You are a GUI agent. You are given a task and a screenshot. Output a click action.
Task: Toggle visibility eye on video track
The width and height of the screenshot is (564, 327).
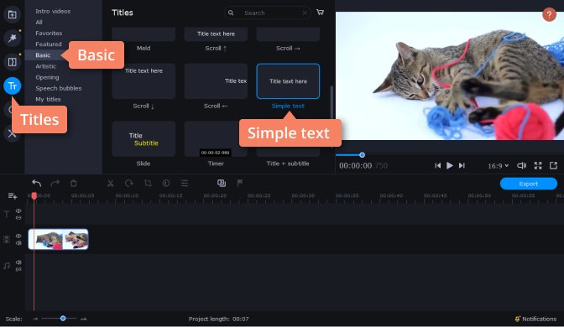(x=18, y=236)
